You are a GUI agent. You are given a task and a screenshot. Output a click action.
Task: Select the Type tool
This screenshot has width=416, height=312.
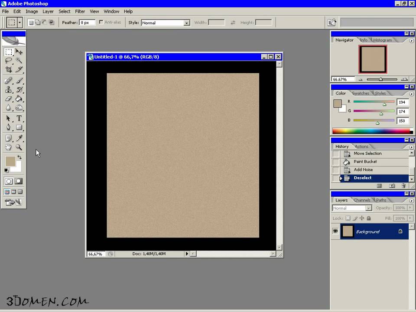pos(19,118)
